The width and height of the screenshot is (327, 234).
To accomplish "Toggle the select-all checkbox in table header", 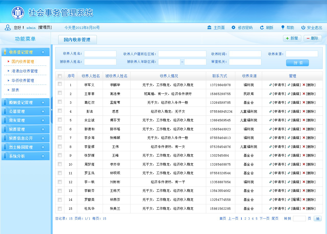I will pos(60,76).
